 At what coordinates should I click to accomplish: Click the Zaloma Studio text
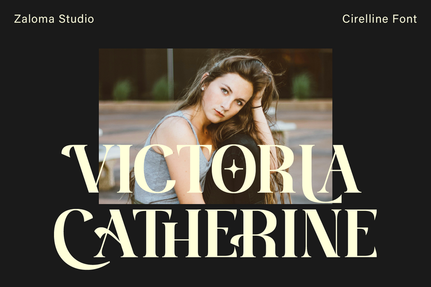click(x=54, y=19)
